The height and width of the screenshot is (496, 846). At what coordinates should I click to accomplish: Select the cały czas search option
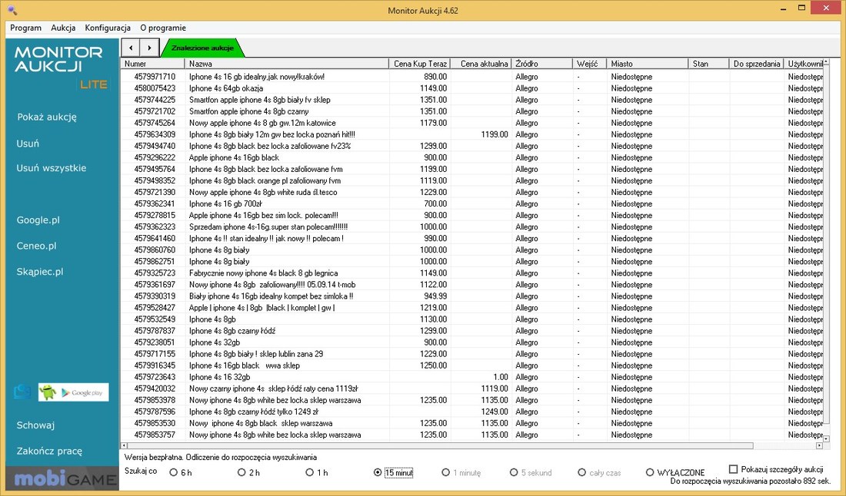pyautogui.click(x=599, y=472)
